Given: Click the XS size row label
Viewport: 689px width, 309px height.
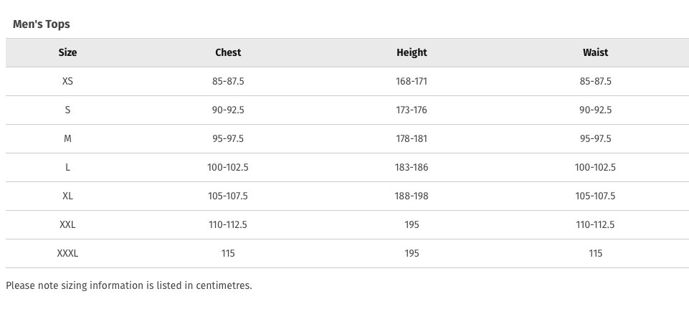Looking at the screenshot, I should coord(67,81).
